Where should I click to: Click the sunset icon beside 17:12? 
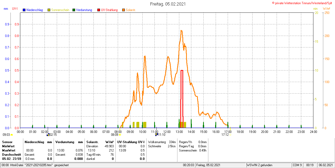click(x=231, y=135)
